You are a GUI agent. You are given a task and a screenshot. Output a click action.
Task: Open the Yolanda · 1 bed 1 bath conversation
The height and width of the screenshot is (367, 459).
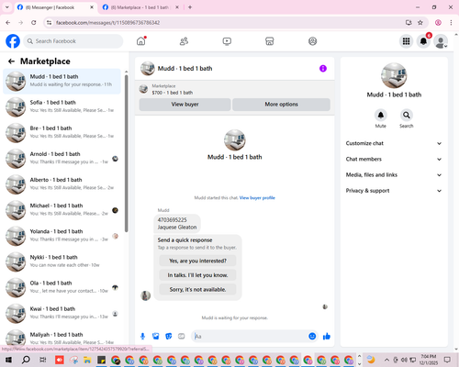[62, 236]
